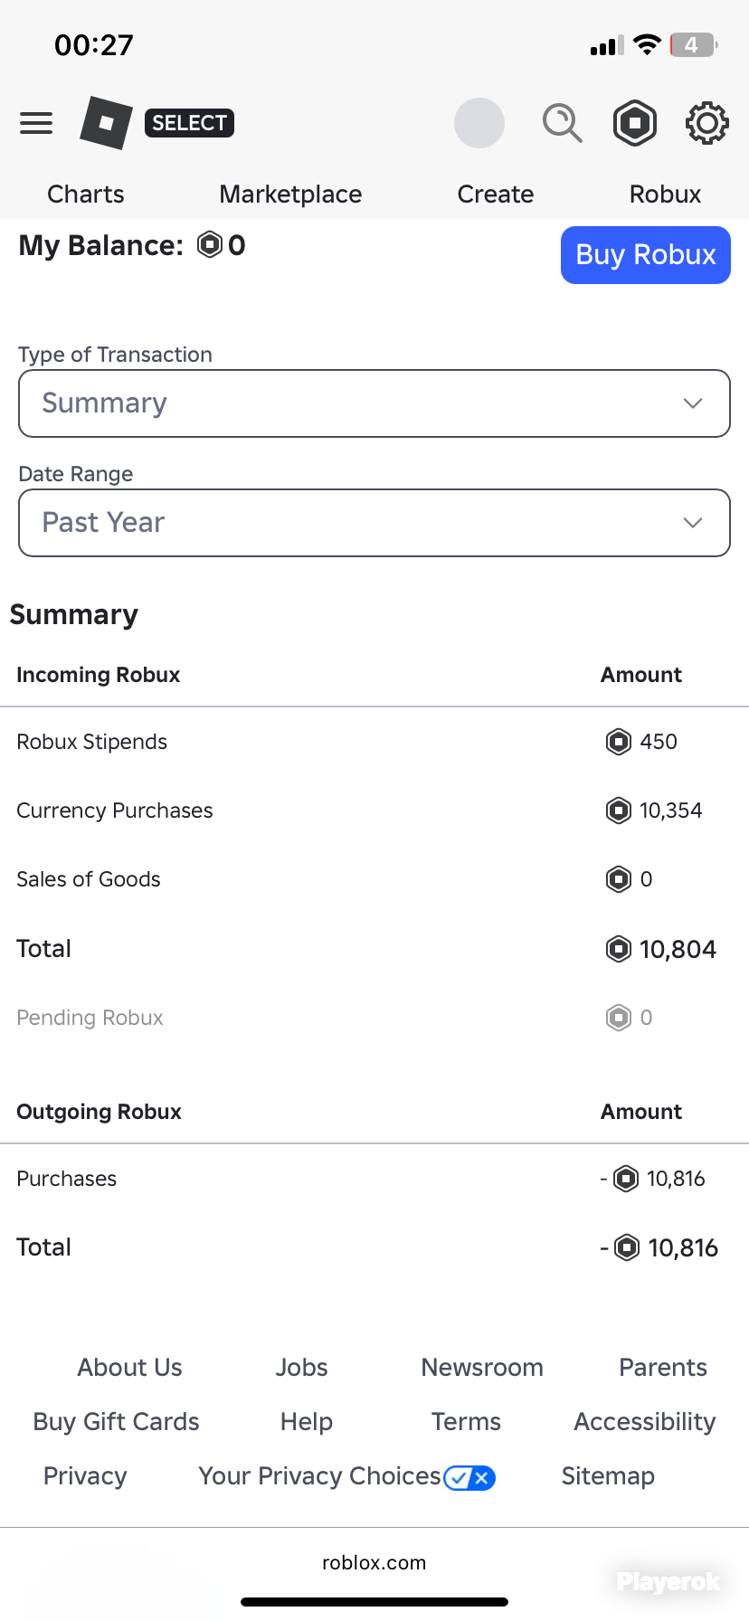Screen dimensions: 749x1621
Task: Open the Privacy footer link
Action: 85,1476
